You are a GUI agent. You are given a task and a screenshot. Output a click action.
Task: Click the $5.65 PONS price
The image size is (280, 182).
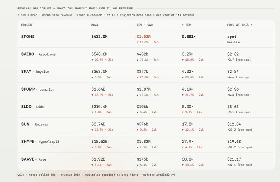pyautogui.click(x=233, y=107)
